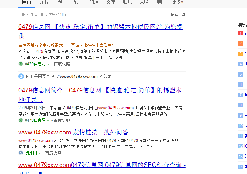Open 搜索工具 filter options
This screenshot has width=247, height=174.
coord(178,15)
